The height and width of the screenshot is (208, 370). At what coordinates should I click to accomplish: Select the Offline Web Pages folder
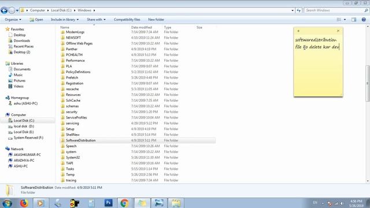[x=79, y=43]
